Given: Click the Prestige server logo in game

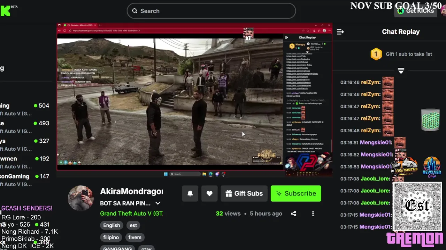Looking at the screenshot, I should click(x=267, y=155).
